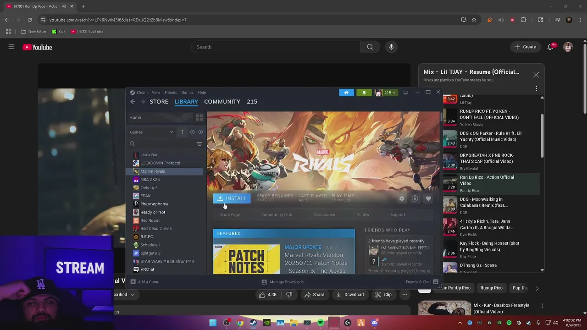Open the Patch Notes featured thumbnail
Viewport: 587px width, 330px height.
[x=246, y=259]
